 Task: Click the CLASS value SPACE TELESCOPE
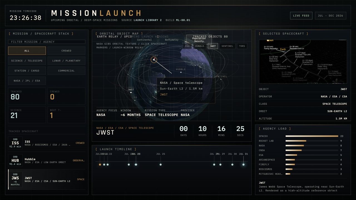pos(335,104)
